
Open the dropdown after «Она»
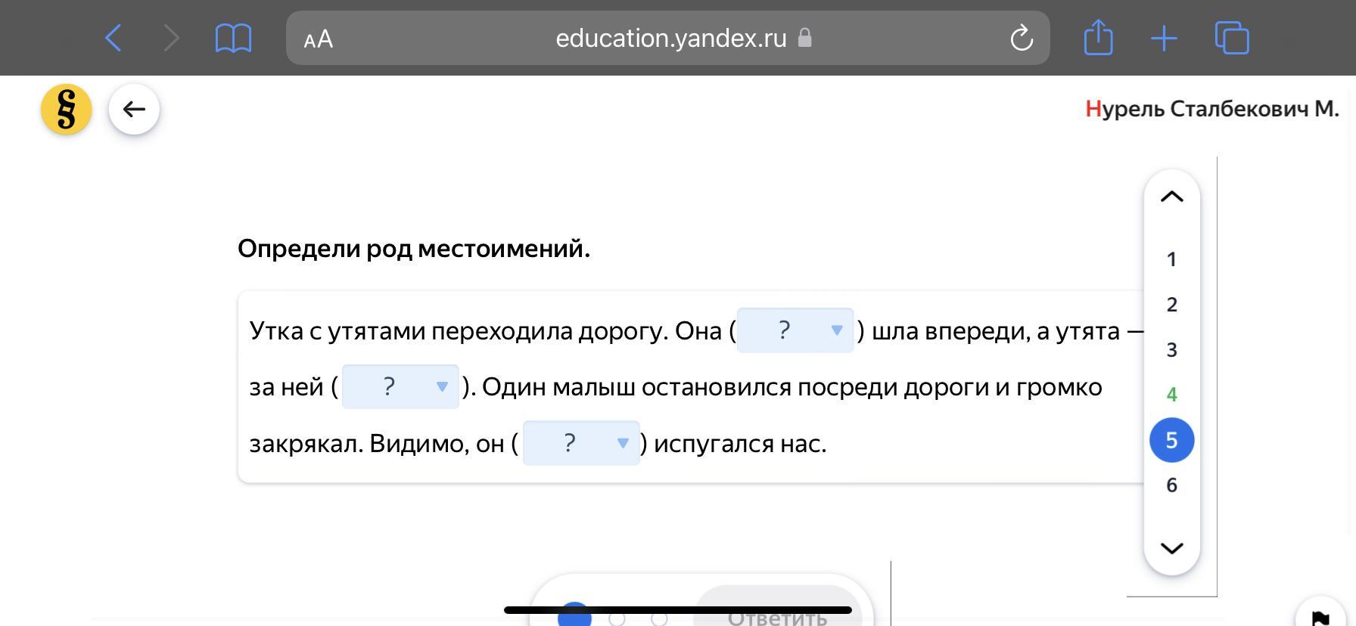(x=795, y=330)
